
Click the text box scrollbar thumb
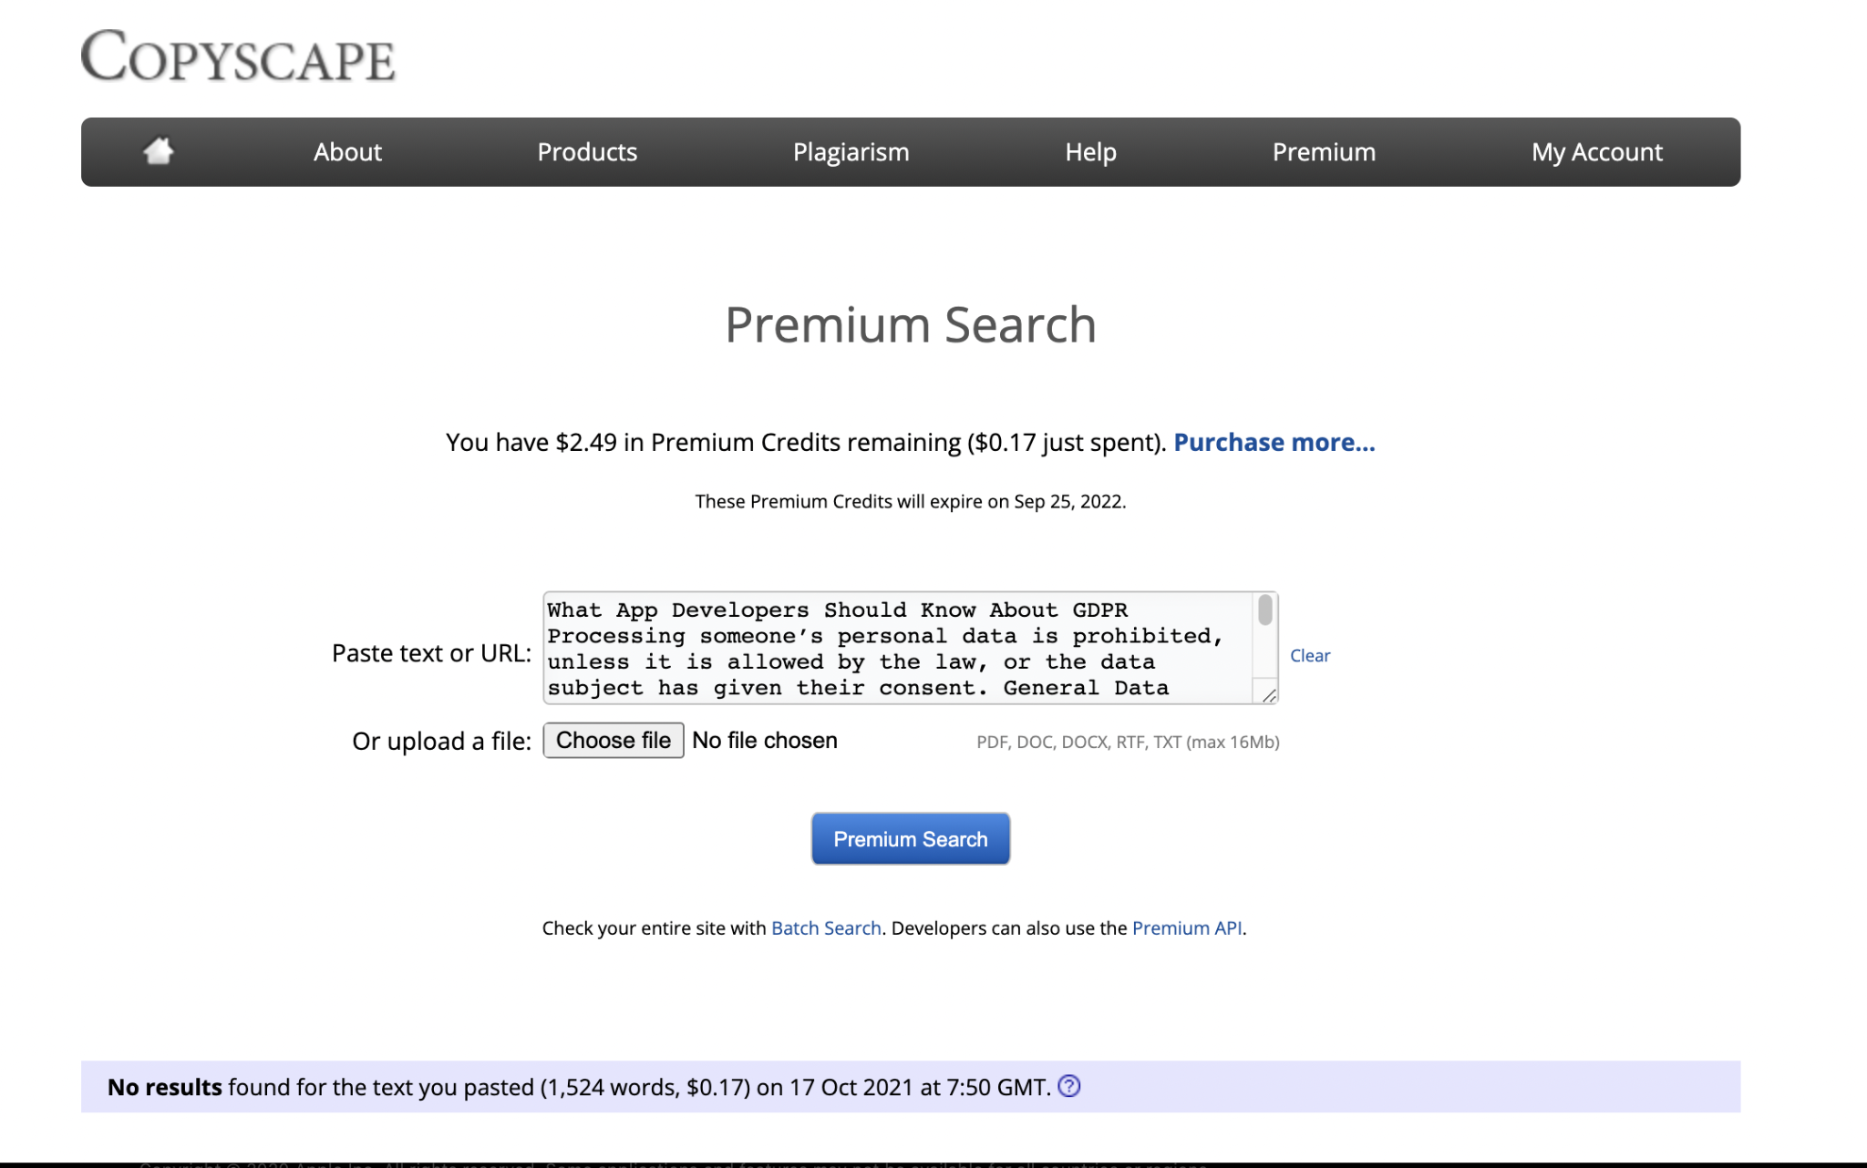click(1265, 610)
